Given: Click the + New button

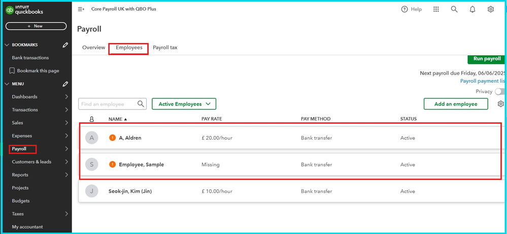Looking at the screenshot, I should click(36, 26).
